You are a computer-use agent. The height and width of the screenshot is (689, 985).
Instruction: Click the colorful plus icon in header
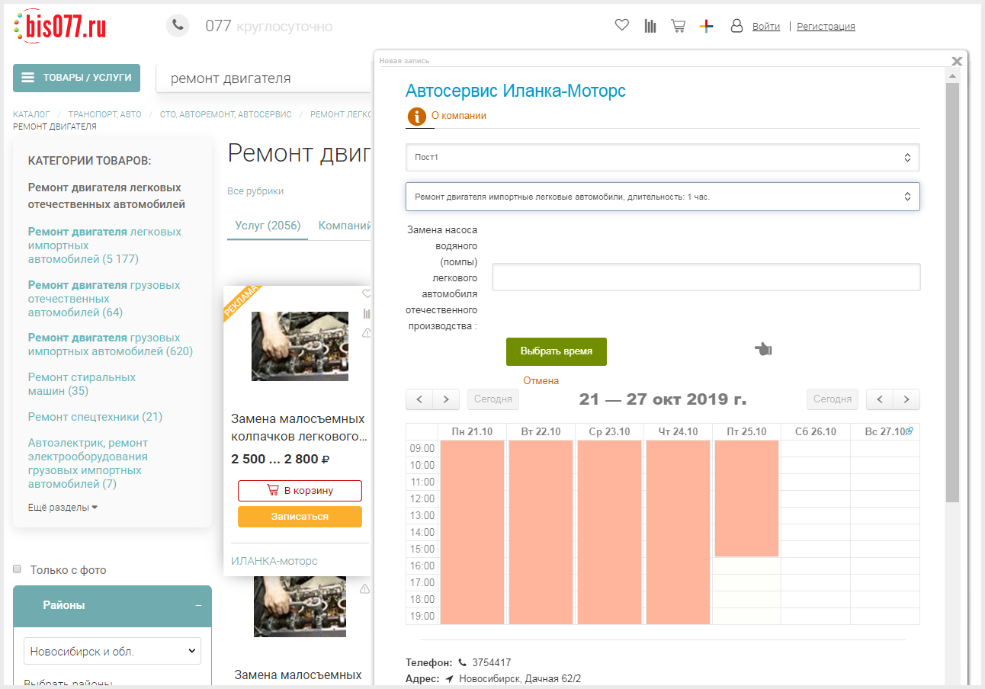707,26
